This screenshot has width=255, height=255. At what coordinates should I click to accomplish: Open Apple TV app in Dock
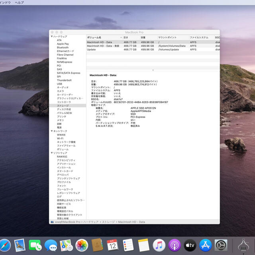pos(190,245)
